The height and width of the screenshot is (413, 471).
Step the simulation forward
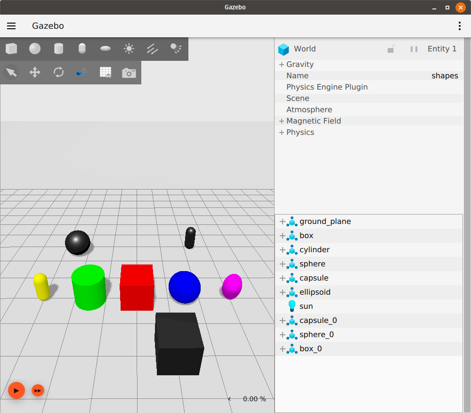[38, 390]
